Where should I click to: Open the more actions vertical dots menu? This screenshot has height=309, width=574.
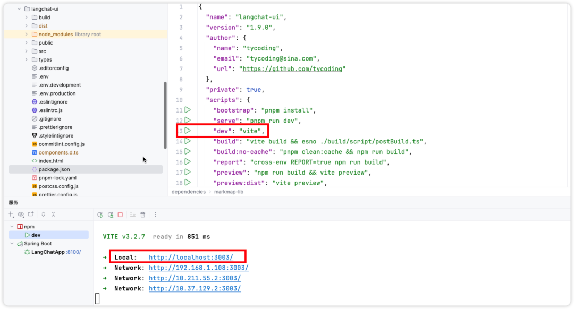155,215
